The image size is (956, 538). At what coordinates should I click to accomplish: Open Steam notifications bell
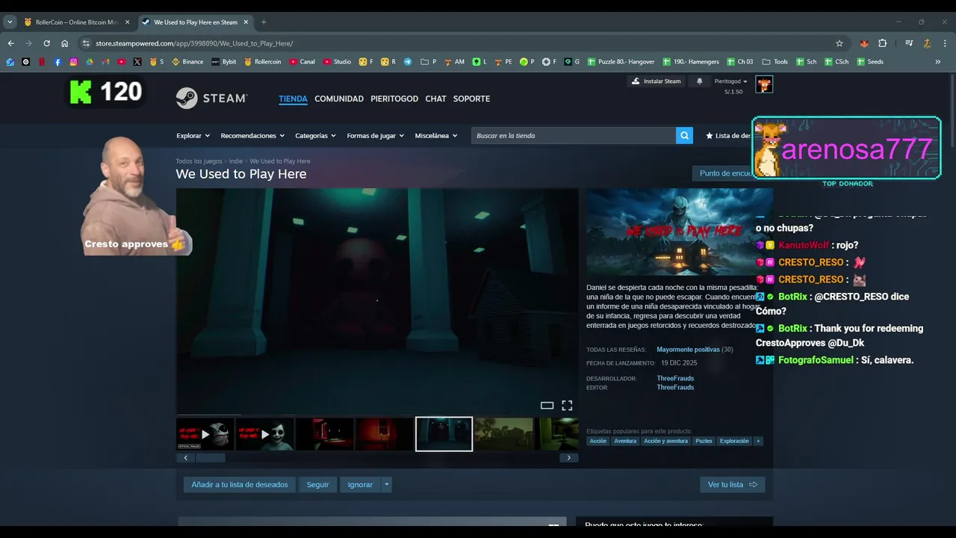coord(699,81)
